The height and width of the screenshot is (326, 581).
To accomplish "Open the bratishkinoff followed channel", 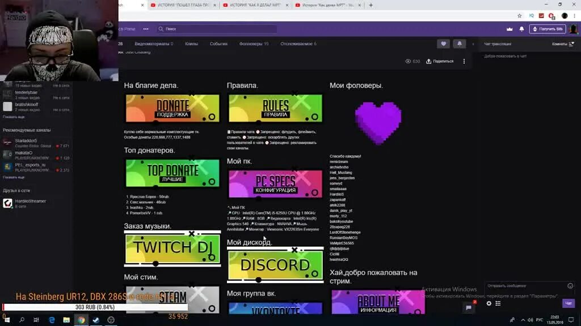I will point(36,107).
